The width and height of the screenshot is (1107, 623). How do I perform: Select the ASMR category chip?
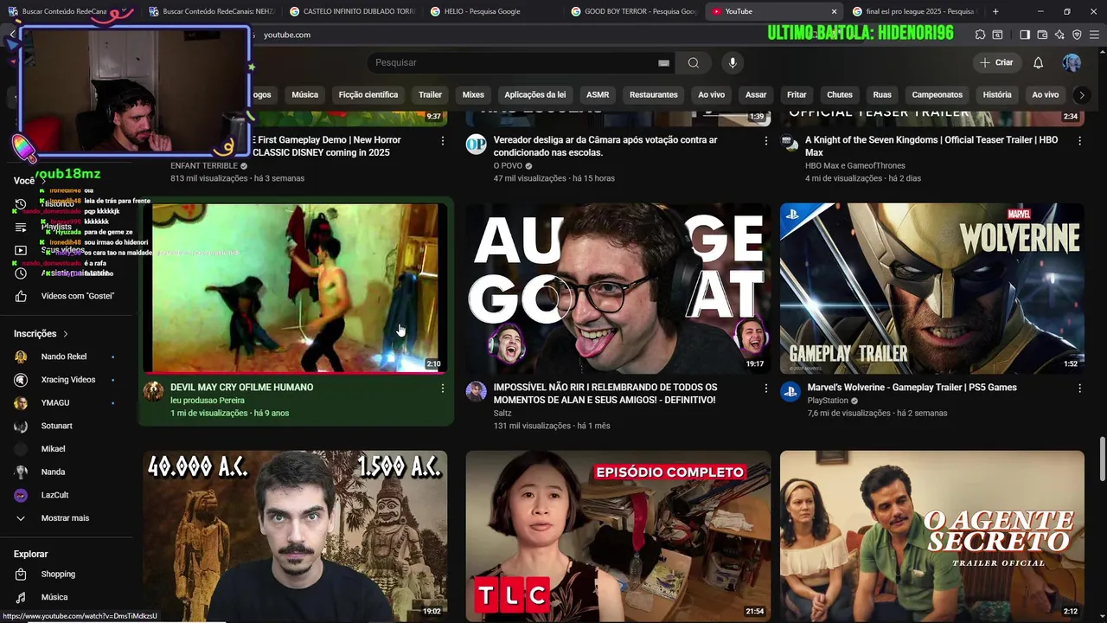[x=598, y=95]
